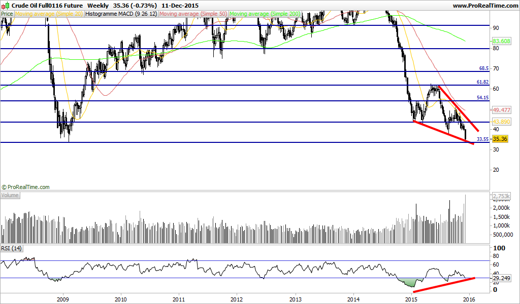Click the 68.5 level label
Screen dimensions: 520x304
click(x=484, y=68)
